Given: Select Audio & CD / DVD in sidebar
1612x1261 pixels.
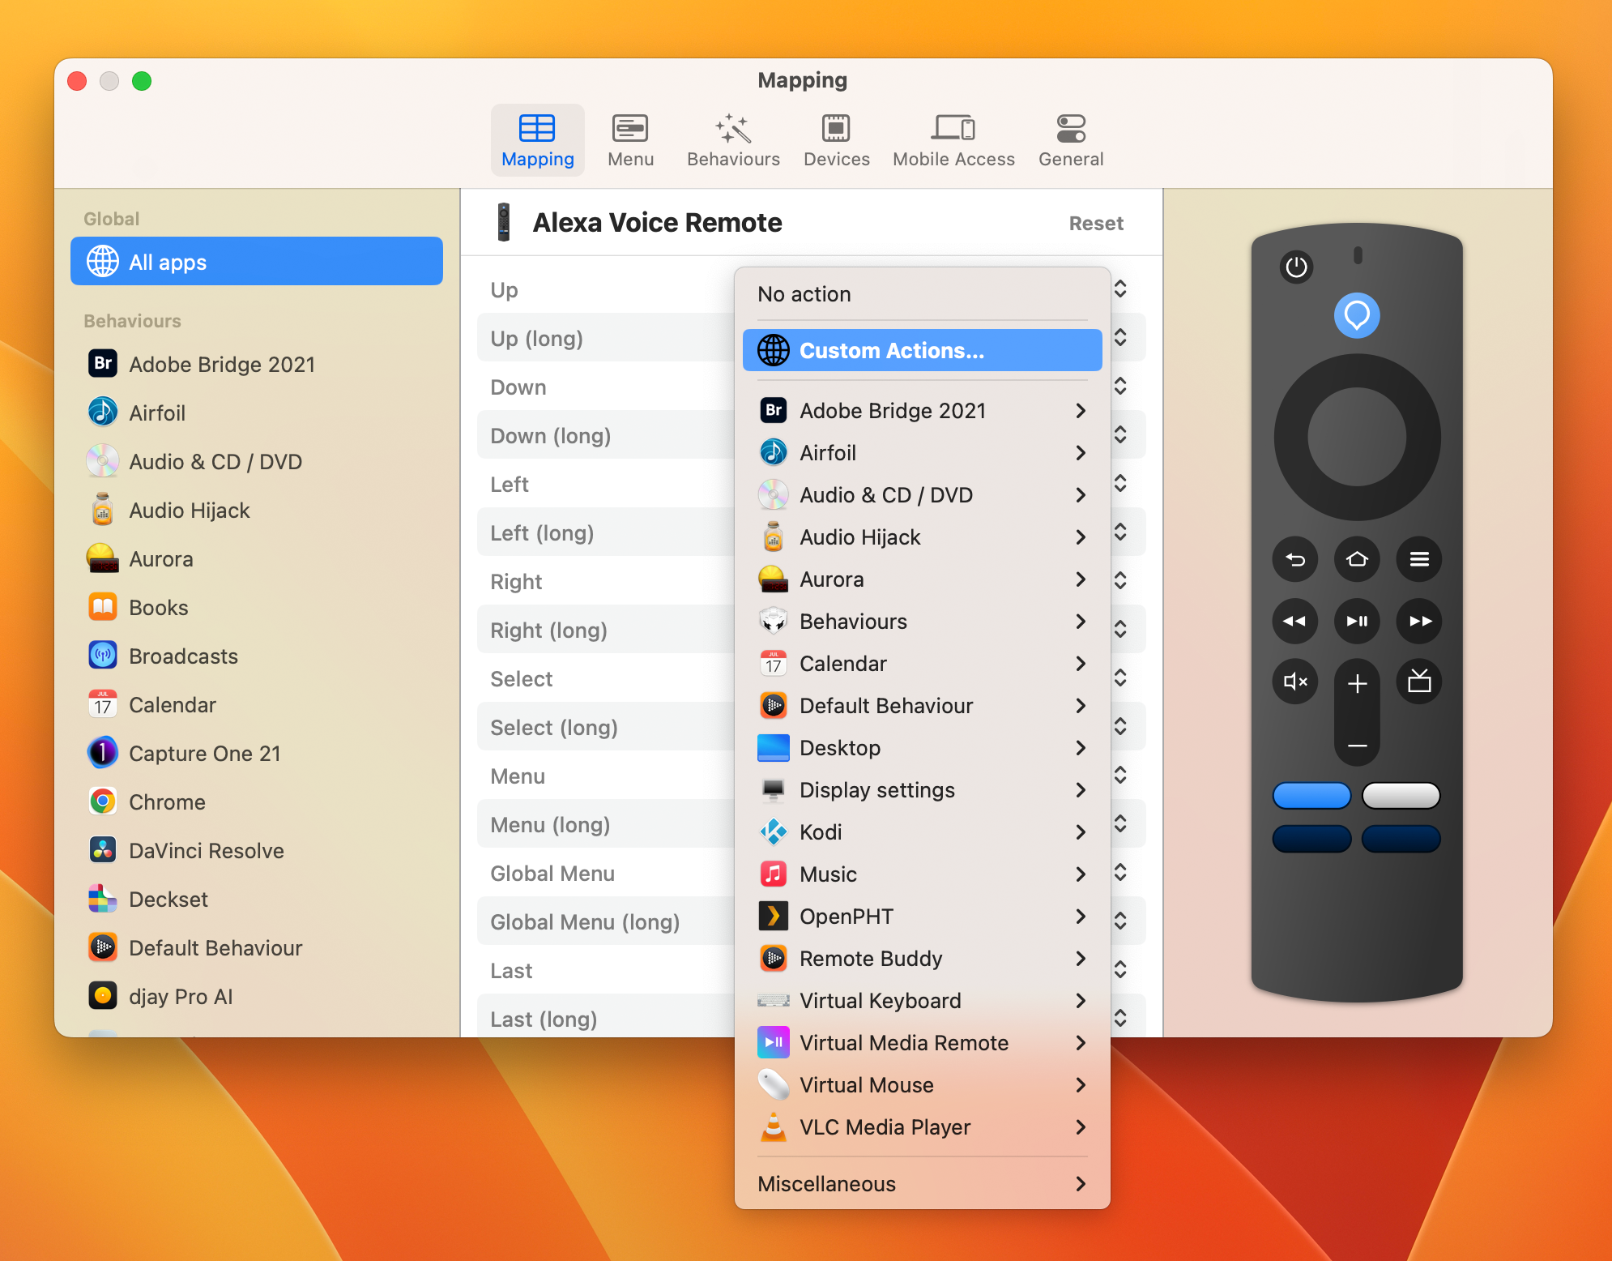Looking at the screenshot, I should (256, 461).
